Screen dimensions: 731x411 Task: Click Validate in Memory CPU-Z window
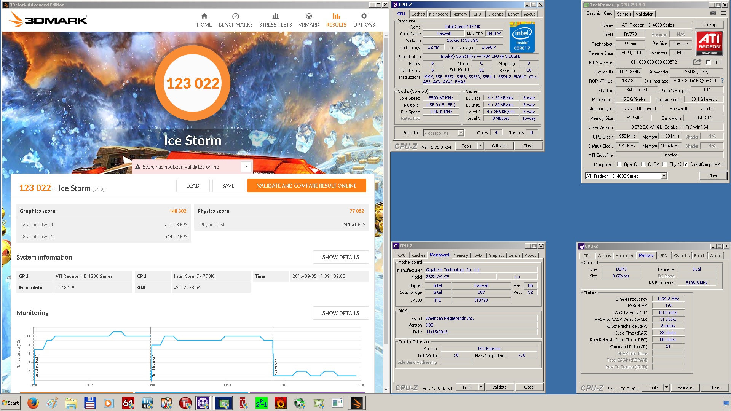(685, 387)
